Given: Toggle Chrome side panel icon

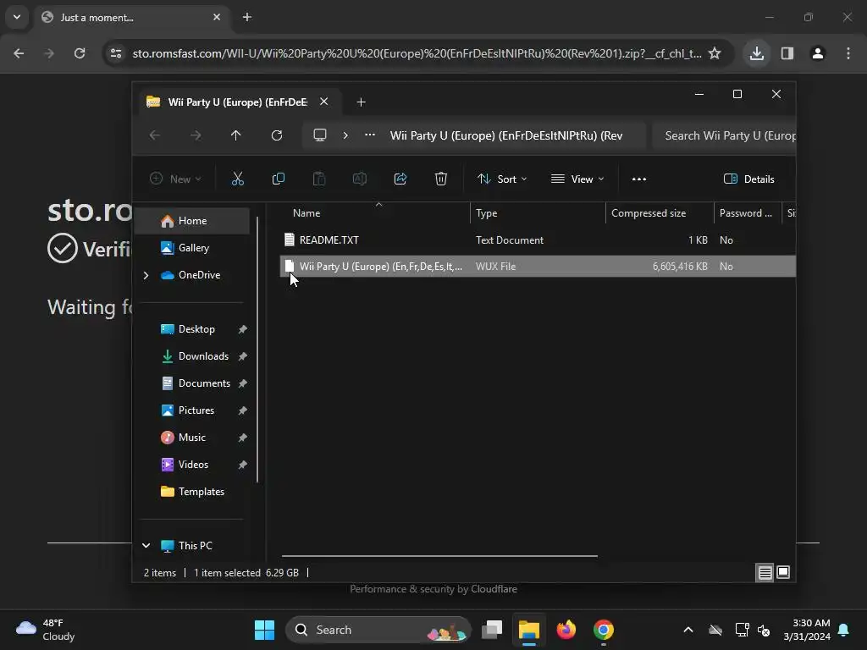Looking at the screenshot, I should (787, 53).
